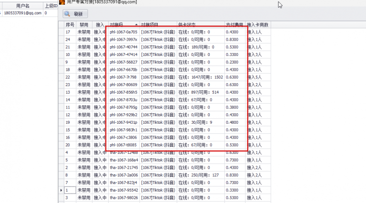366x203 pixels.
Task: Sort by the 对接项目 column header
Action: pyautogui.click(x=158, y=25)
